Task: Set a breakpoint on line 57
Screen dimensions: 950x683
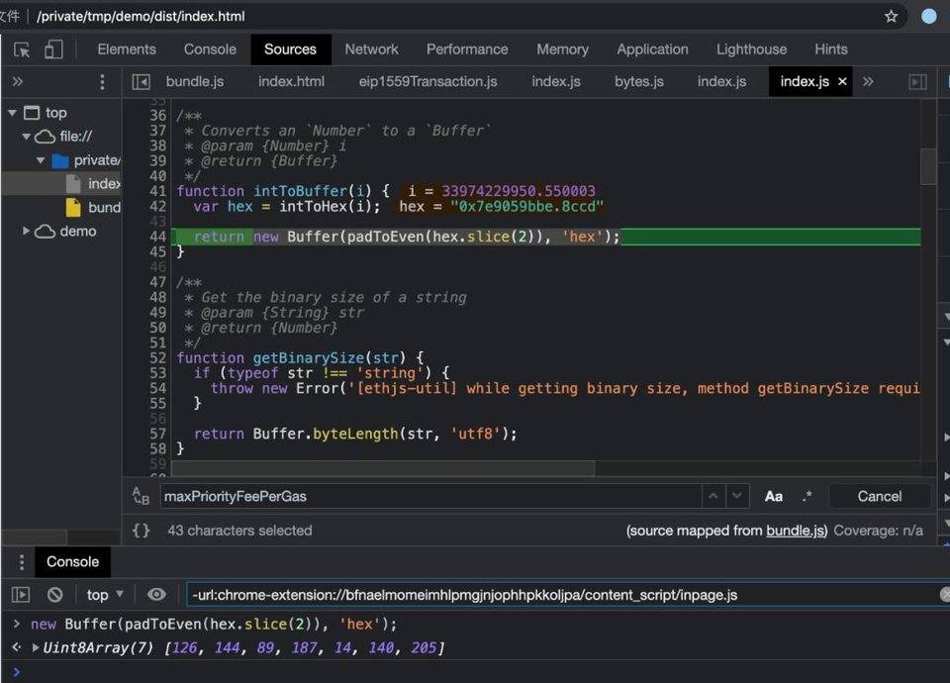Action: tap(157, 434)
